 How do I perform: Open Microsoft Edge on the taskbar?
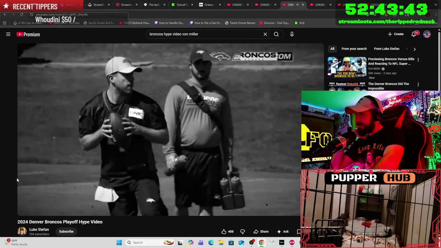click(x=211, y=242)
